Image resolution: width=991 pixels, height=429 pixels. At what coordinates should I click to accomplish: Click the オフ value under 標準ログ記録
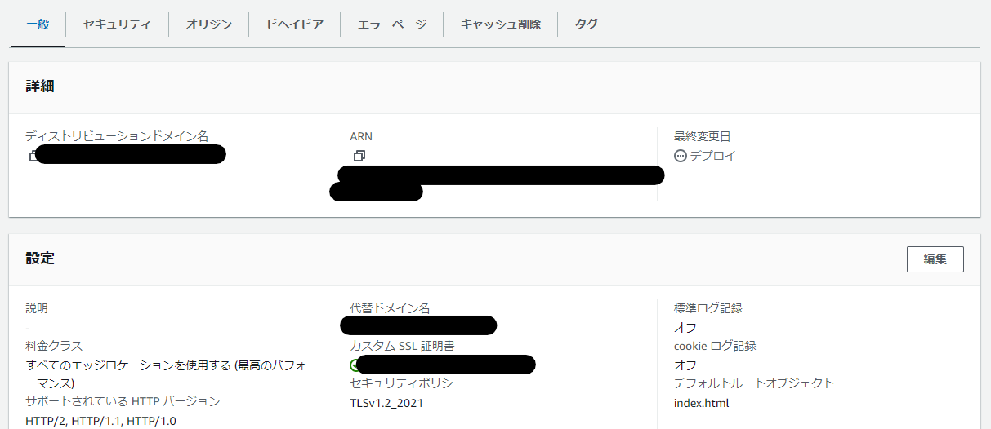[685, 327]
